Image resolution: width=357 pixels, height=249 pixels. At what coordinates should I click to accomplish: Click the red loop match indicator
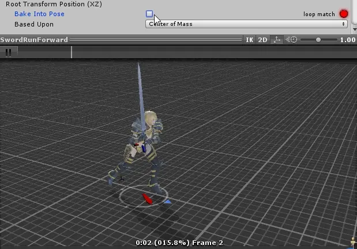point(344,14)
